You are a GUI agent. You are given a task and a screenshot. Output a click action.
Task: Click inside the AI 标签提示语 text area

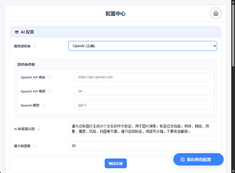(x=143, y=129)
